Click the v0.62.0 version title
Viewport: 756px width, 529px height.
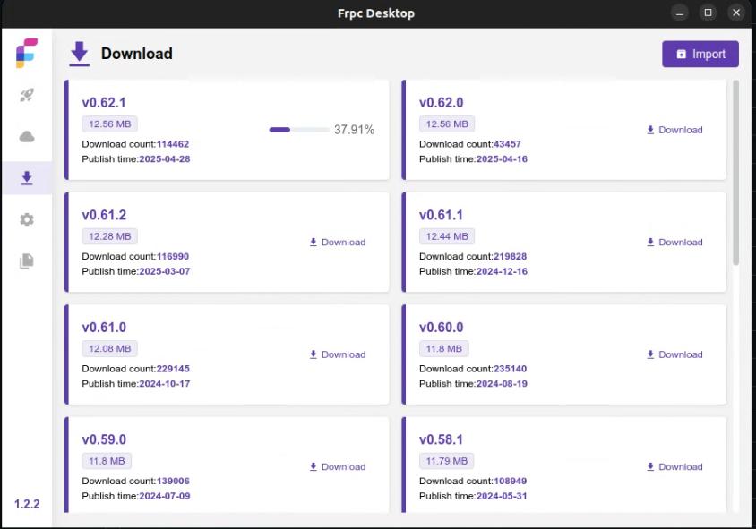[x=442, y=103]
